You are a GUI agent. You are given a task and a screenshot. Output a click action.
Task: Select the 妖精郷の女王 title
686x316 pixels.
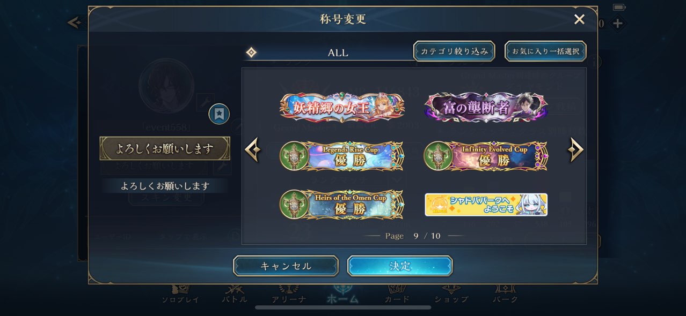(342, 107)
